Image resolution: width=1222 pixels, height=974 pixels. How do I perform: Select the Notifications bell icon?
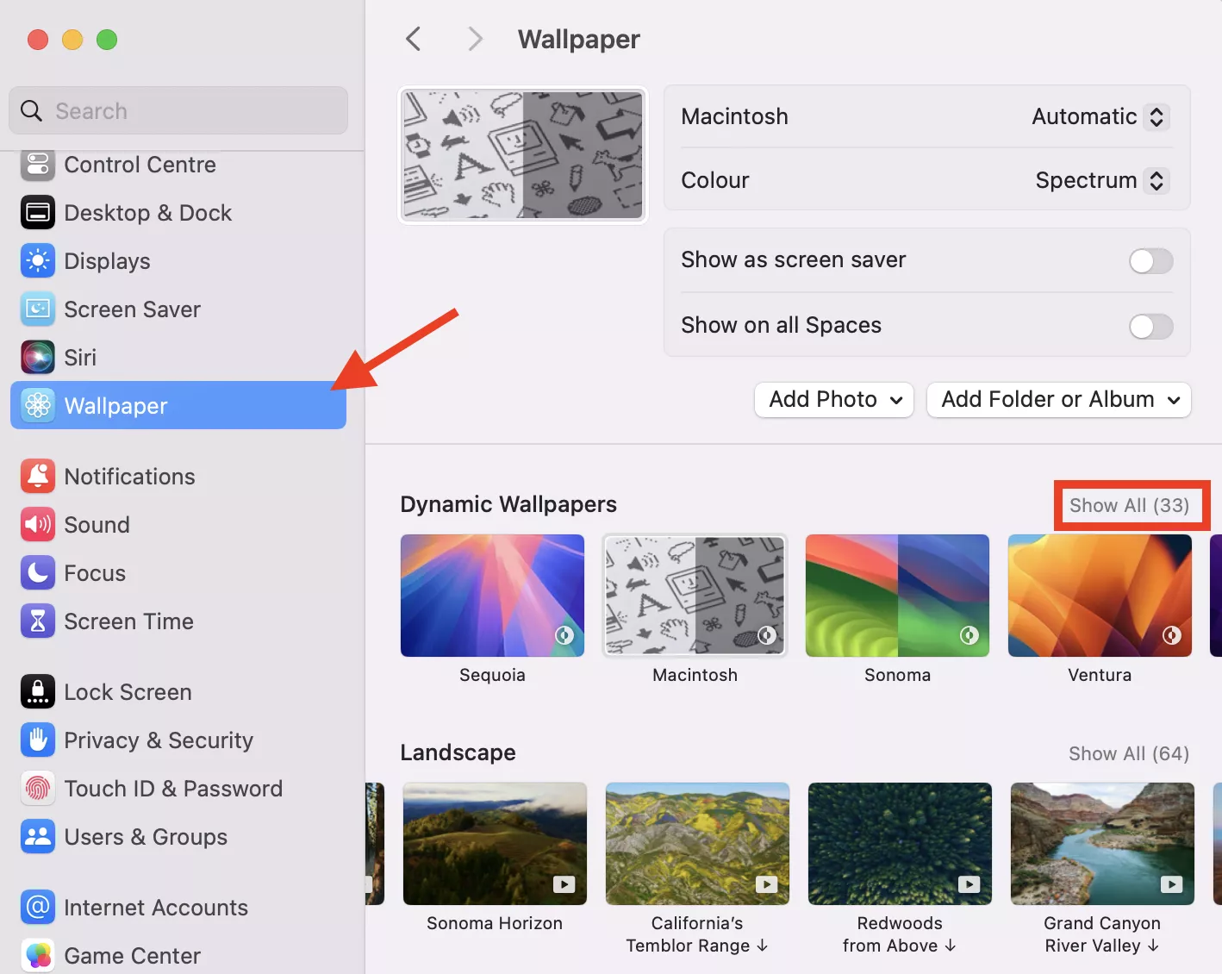pos(38,476)
